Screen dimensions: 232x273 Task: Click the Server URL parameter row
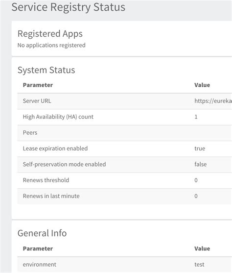pos(125,101)
